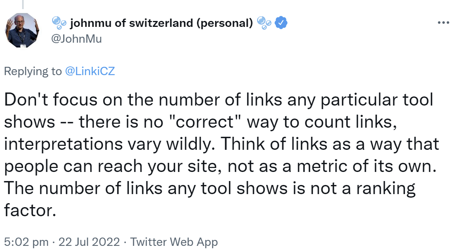Click the blue verified checkmark badge
This screenshot has width=457, height=251.
[281, 23]
